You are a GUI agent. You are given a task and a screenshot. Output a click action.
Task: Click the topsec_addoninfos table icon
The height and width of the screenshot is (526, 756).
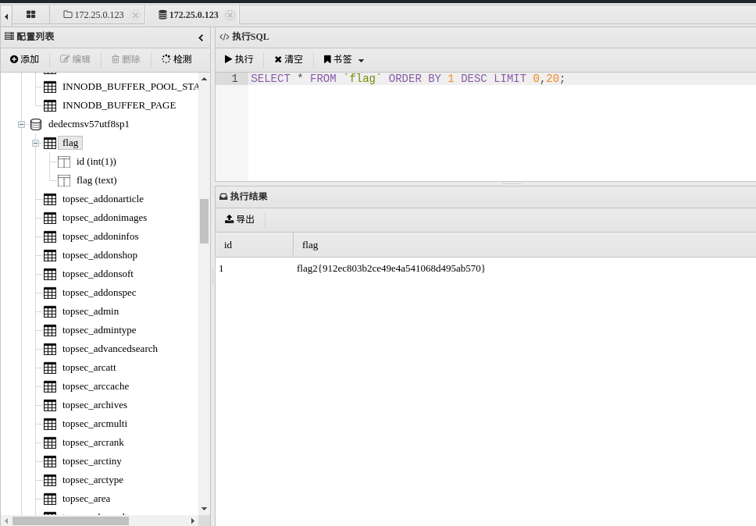click(50, 236)
